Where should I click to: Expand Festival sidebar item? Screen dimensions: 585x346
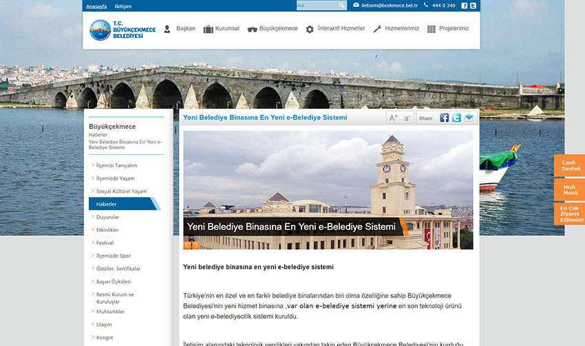coord(105,243)
